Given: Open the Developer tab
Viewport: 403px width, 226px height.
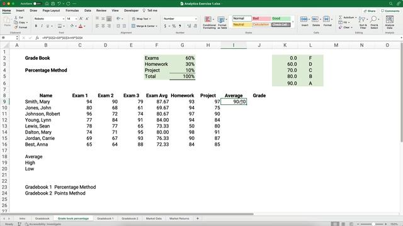Looking at the screenshot, I should tap(131, 11).
